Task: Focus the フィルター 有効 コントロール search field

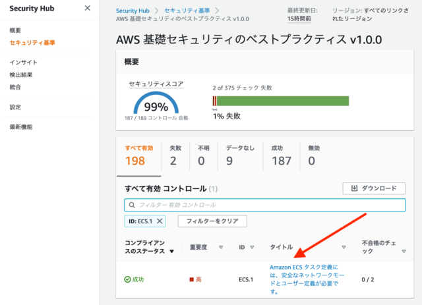Action: pyautogui.click(x=265, y=205)
